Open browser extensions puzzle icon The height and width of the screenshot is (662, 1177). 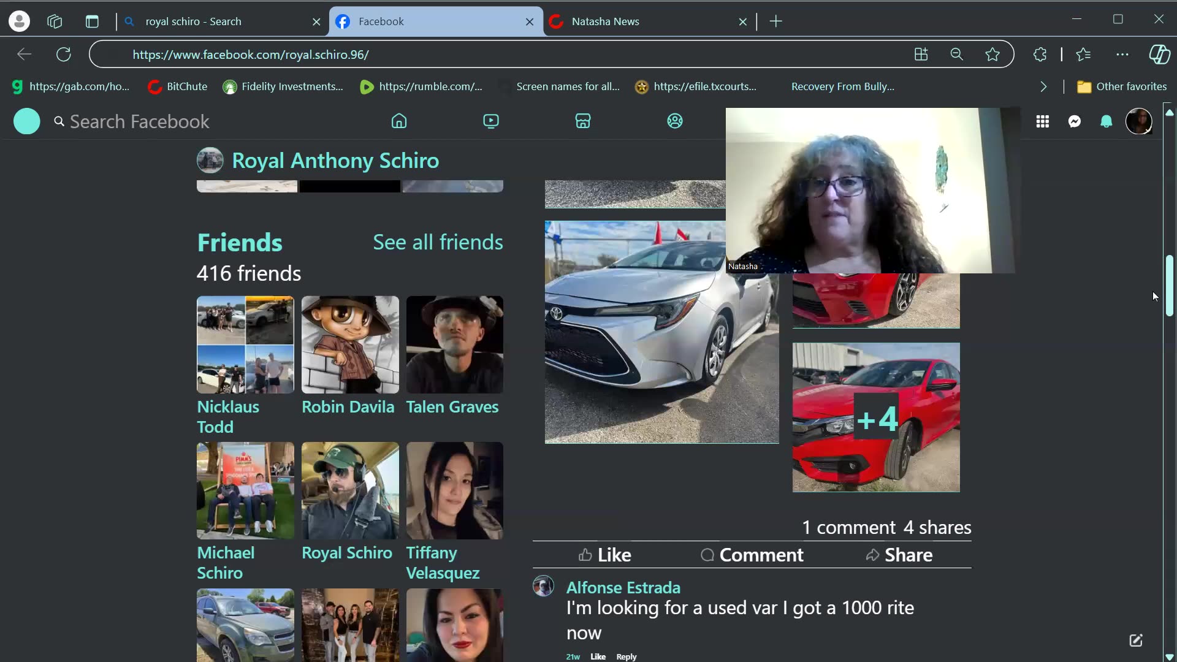point(1040,55)
